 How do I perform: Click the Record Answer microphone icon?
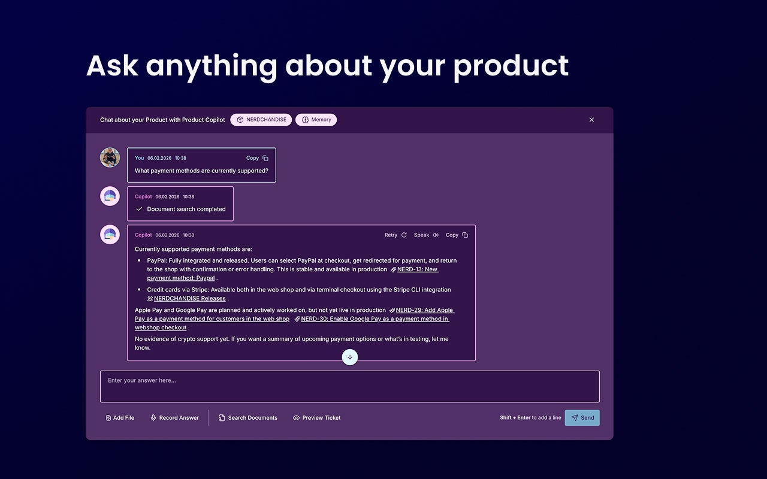152,417
